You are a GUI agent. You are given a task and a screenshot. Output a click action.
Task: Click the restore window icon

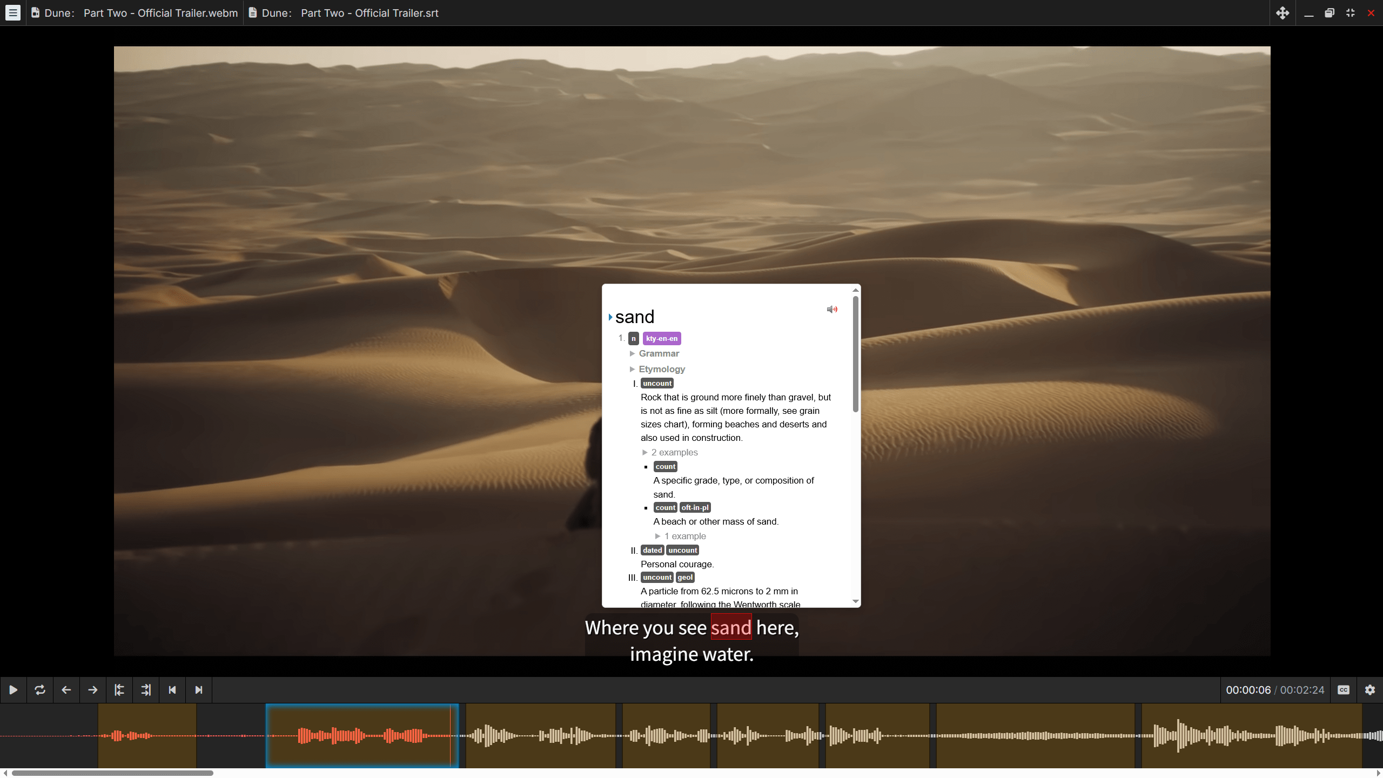tap(1330, 13)
